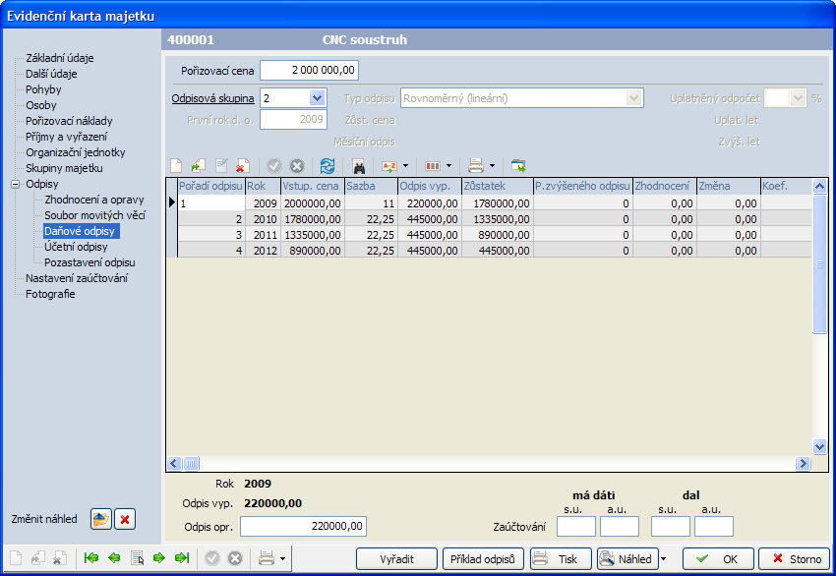The height and width of the screenshot is (576, 836).
Task: Open Zhodnocení a opravy item
Action: coord(93,200)
